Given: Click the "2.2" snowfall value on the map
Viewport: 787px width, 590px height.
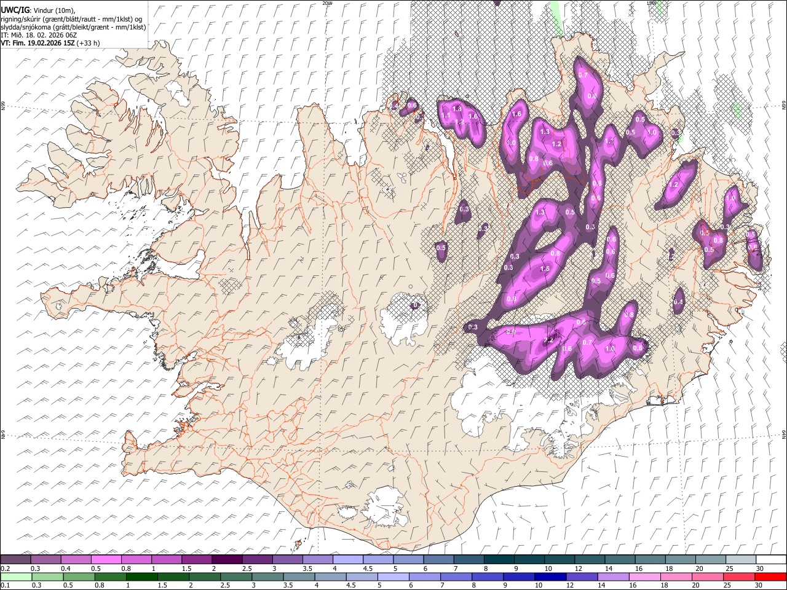Looking at the screenshot, I should tap(550, 340).
